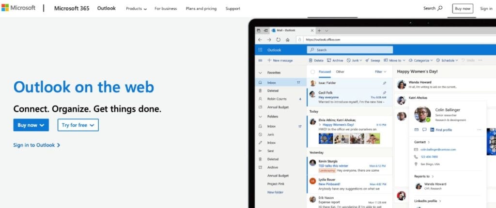The image size is (496, 208).
Task: Click Kevin Sturgis's avatar in the message list
Action: [312, 163]
